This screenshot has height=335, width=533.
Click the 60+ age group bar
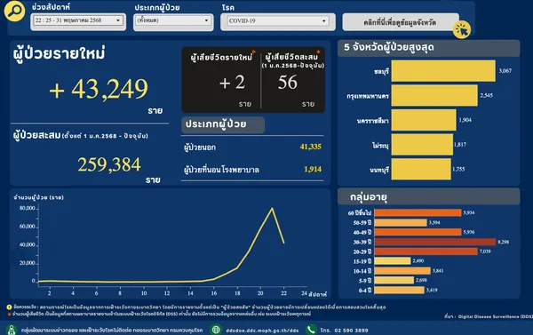[418, 212]
